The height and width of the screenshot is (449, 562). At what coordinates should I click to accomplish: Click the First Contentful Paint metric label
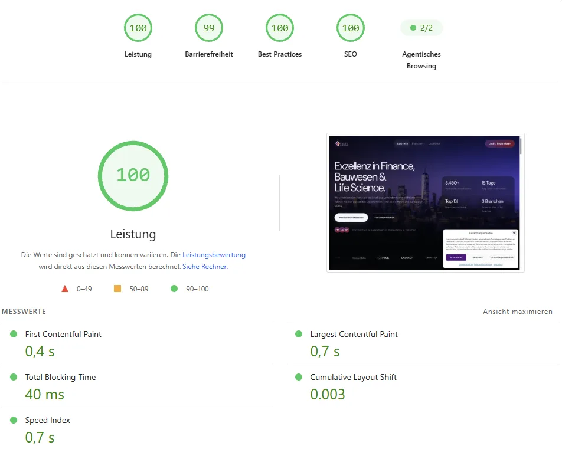[63, 334]
